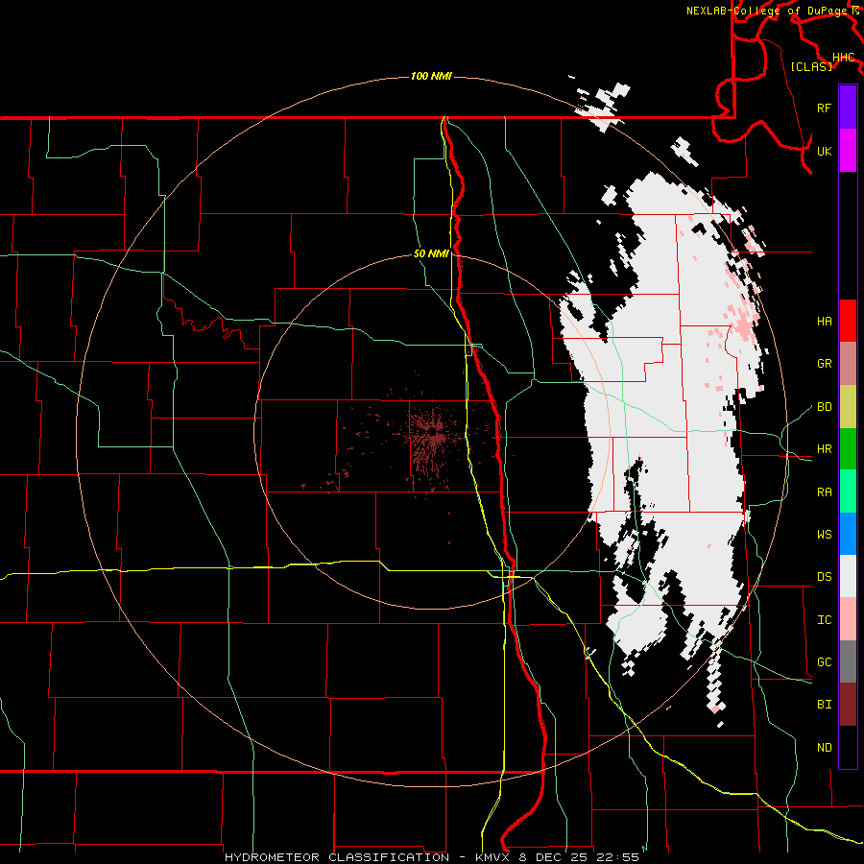This screenshot has width=864, height=864.
Task: Click the light pink IC legend swatch
Action: tap(848, 619)
